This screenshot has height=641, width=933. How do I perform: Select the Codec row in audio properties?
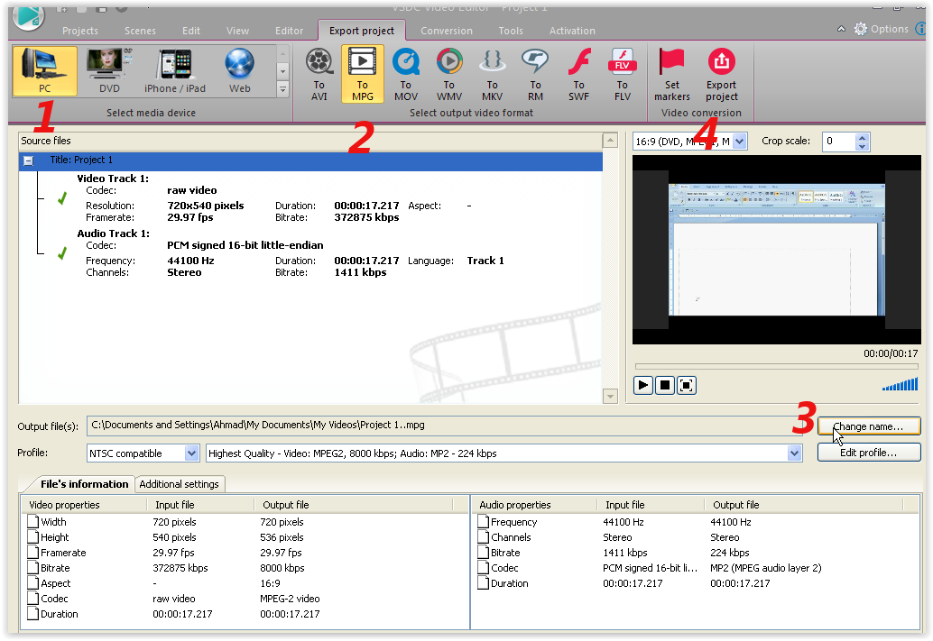click(697, 569)
